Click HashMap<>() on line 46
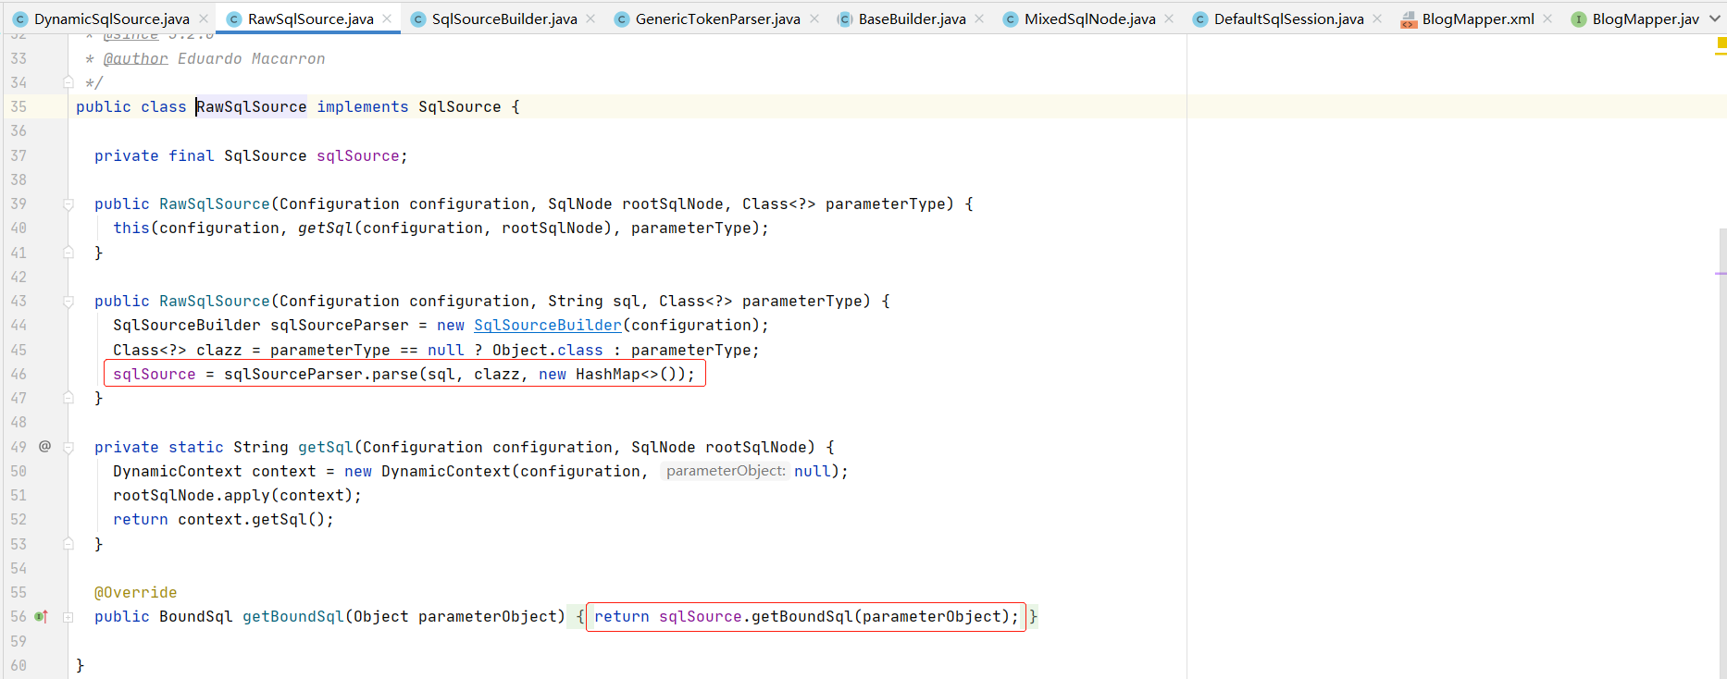 pyautogui.click(x=630, y=374)
